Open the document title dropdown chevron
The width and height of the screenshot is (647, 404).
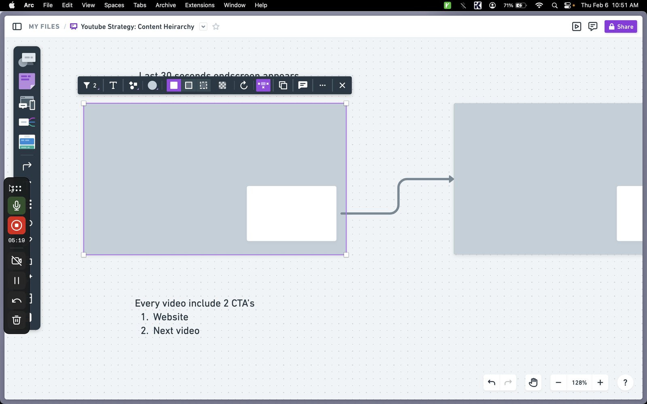pyautogui.click(x=203, y=27)
